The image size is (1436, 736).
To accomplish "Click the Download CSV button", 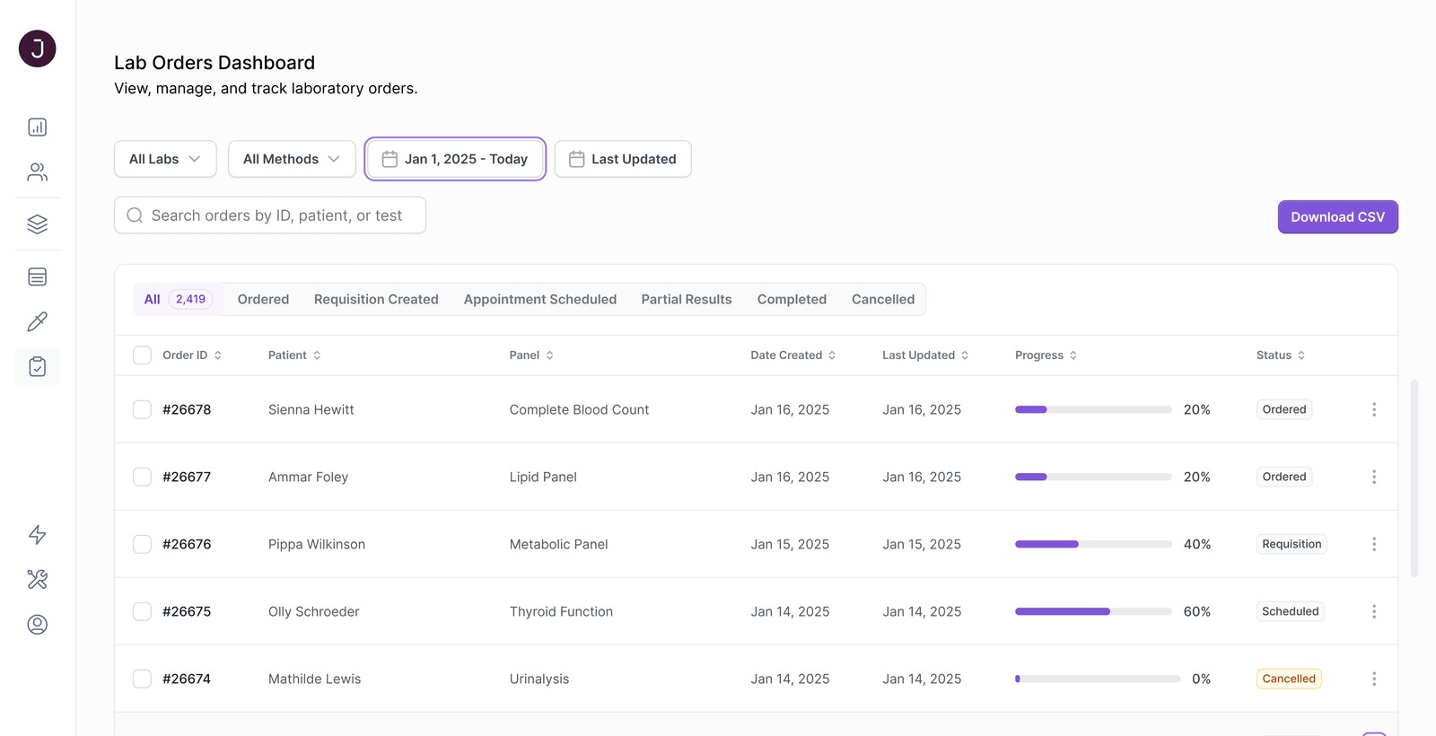I will point(1338,217).
